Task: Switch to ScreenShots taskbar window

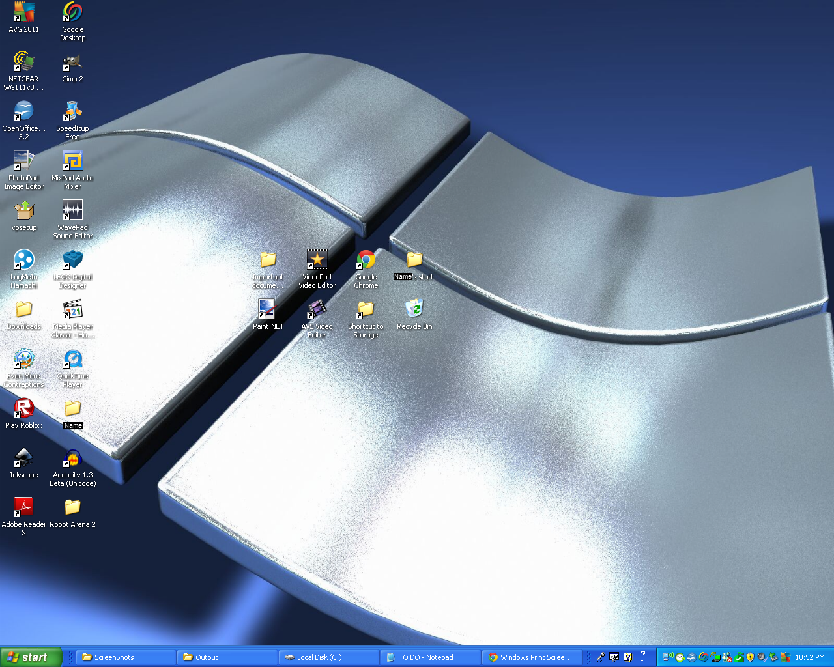Action: click(x=126, y=657)
